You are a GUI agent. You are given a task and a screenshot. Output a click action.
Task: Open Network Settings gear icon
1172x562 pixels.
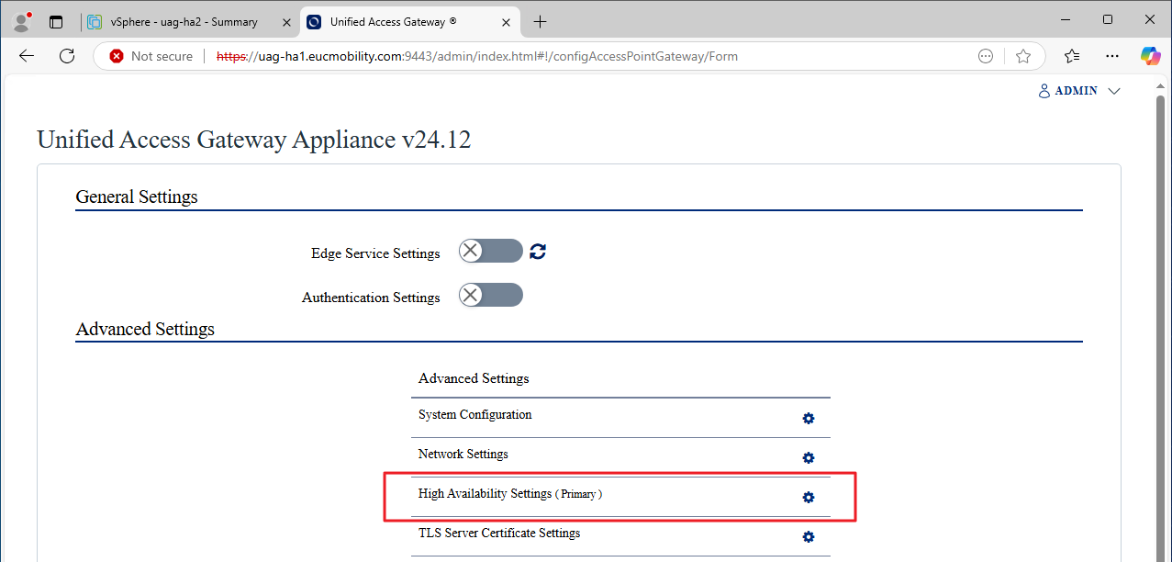point(808,457)
